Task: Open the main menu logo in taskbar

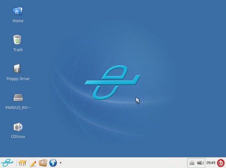Action: pos(7,163)
